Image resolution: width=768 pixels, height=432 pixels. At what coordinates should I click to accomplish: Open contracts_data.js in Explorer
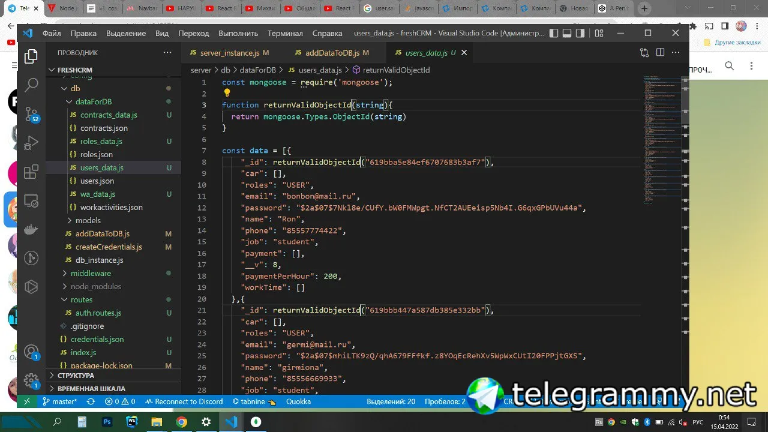109,115
